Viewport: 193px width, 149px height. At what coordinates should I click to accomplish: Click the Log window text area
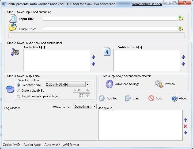point(51,125)
